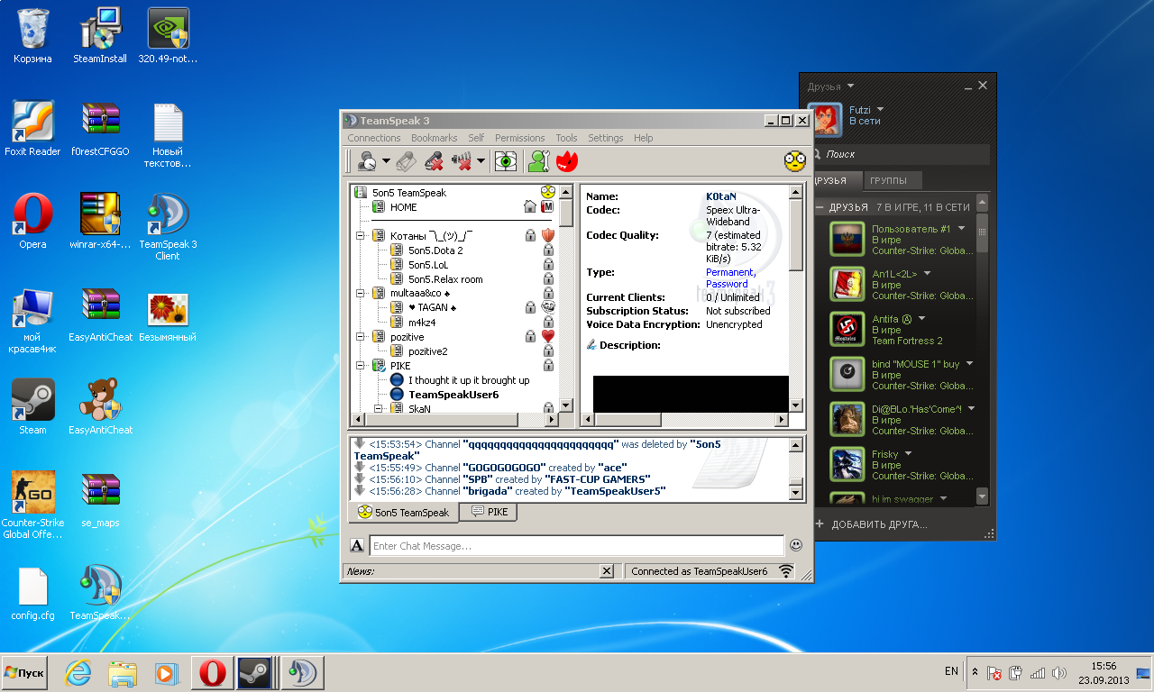The image size is (1154, 692).
Task: Click the Antifa friend avatar
Action: click(x=847, y=330)
